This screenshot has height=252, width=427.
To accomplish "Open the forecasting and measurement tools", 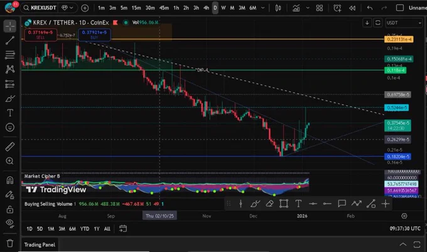I will (10, 84).
